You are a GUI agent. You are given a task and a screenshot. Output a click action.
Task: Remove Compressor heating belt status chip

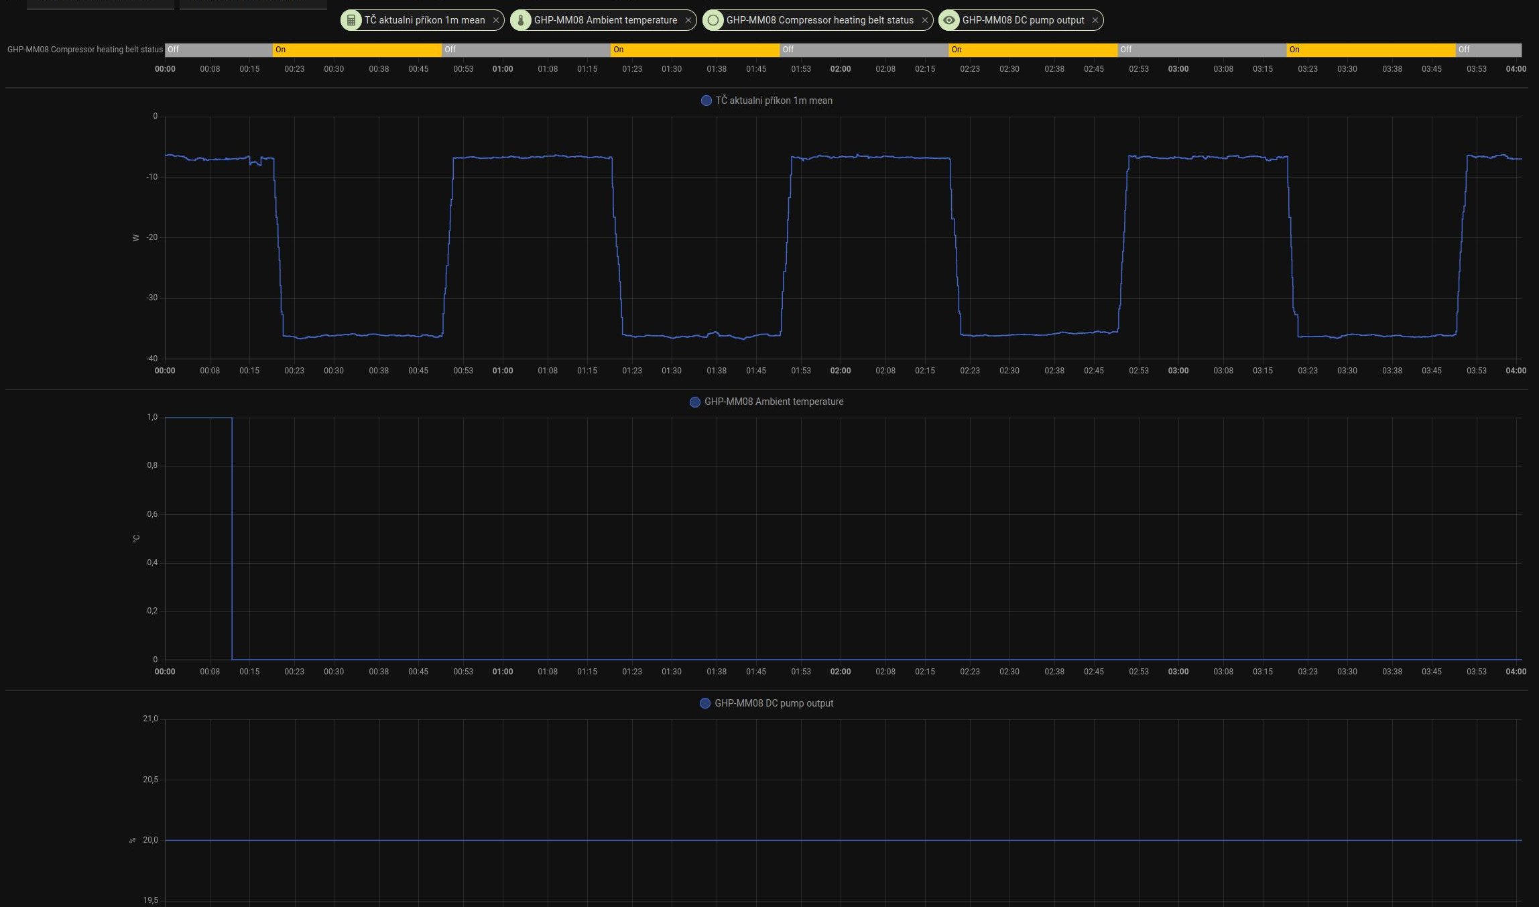924,20
